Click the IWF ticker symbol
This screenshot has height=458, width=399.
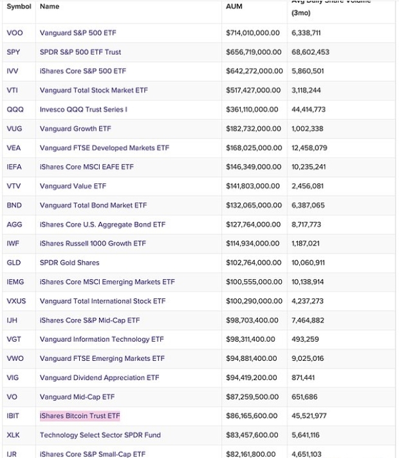(13, 243)
